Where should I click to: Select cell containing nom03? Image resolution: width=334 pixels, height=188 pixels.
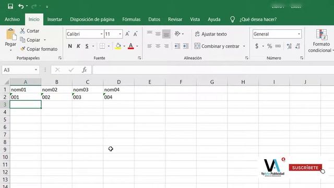coord(88,89)
